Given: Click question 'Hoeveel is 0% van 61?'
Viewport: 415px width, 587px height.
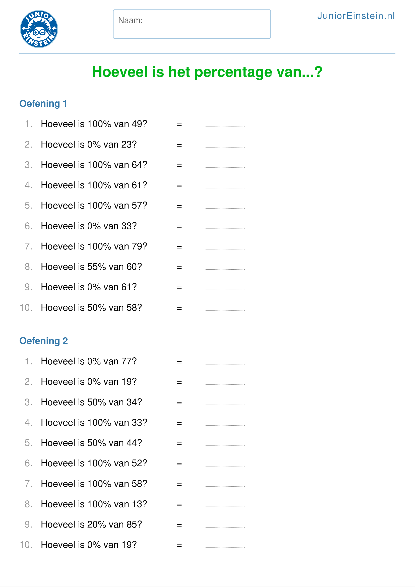Looking at the screenshot, I should pos(89,287).
